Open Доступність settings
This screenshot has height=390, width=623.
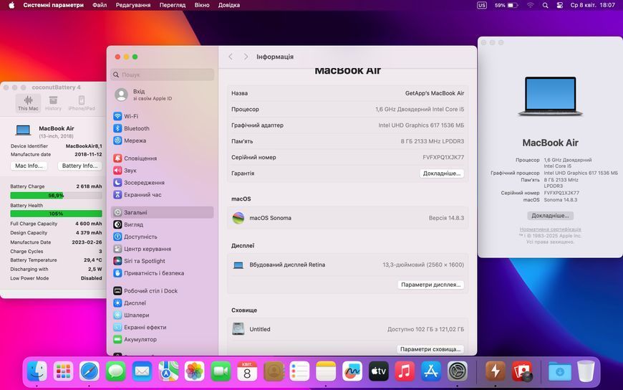pyautogui.click(x=162, y=237)
